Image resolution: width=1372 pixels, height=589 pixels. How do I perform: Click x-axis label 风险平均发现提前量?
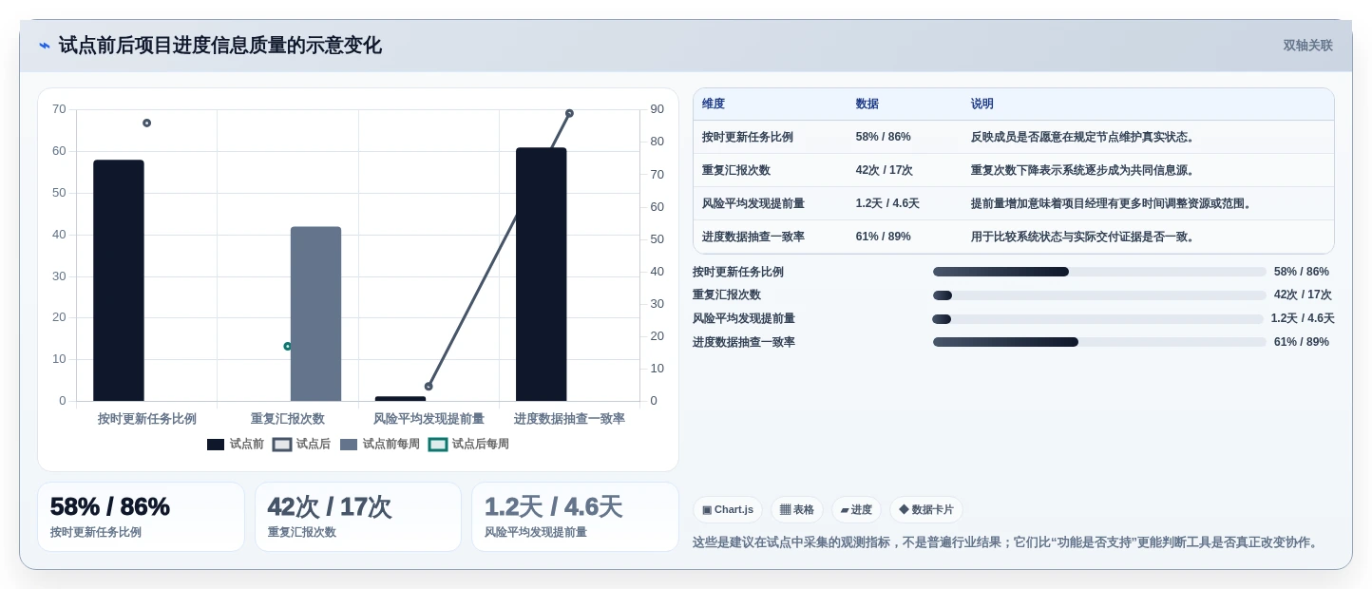(x=429, y=418)
